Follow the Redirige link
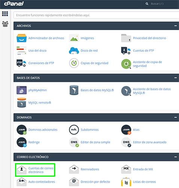Screen dimensions: 179x188 [34, 143]
